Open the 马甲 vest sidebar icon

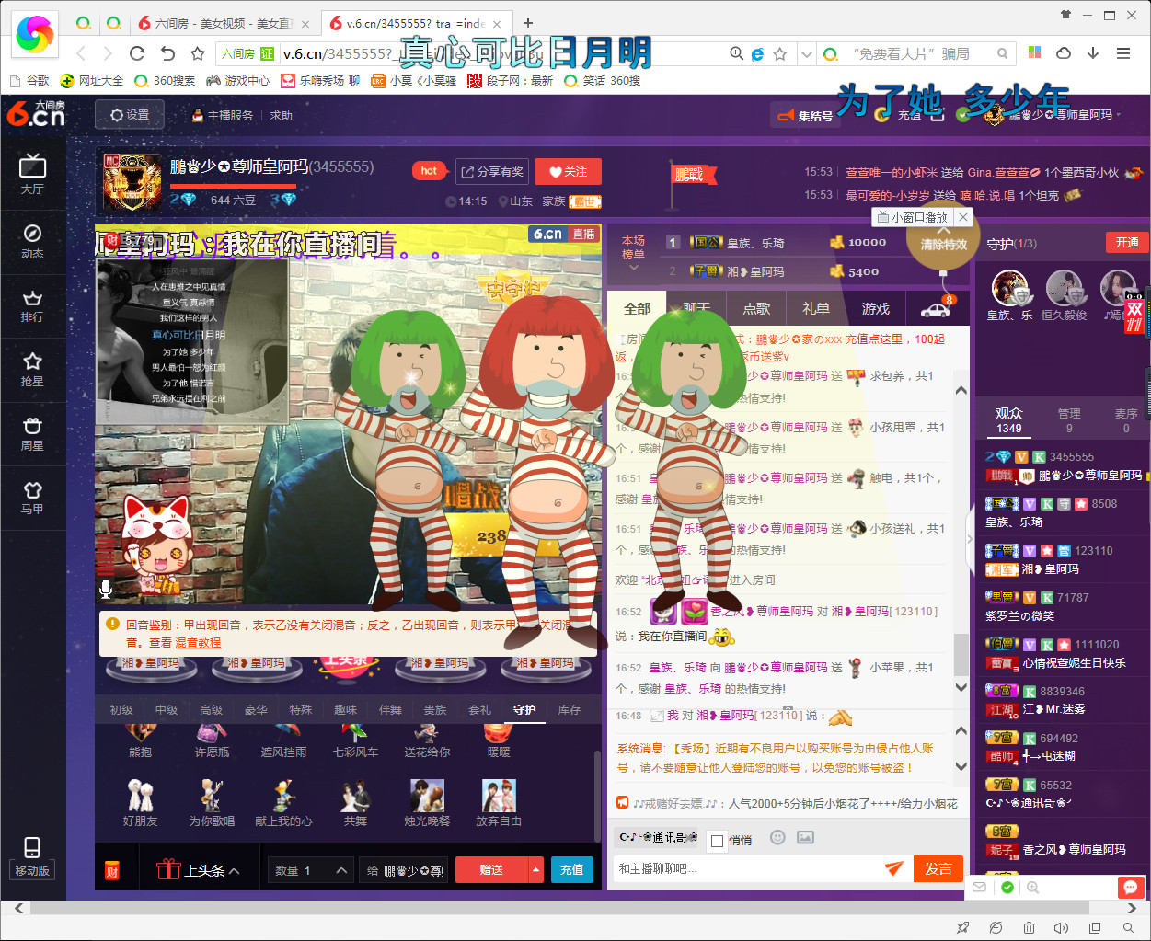[32, 499]
